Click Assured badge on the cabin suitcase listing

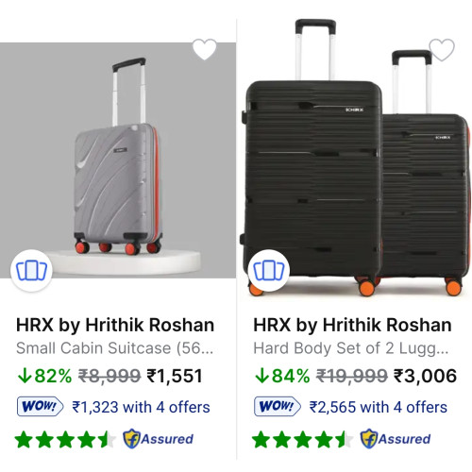click(x=158, y=439)
